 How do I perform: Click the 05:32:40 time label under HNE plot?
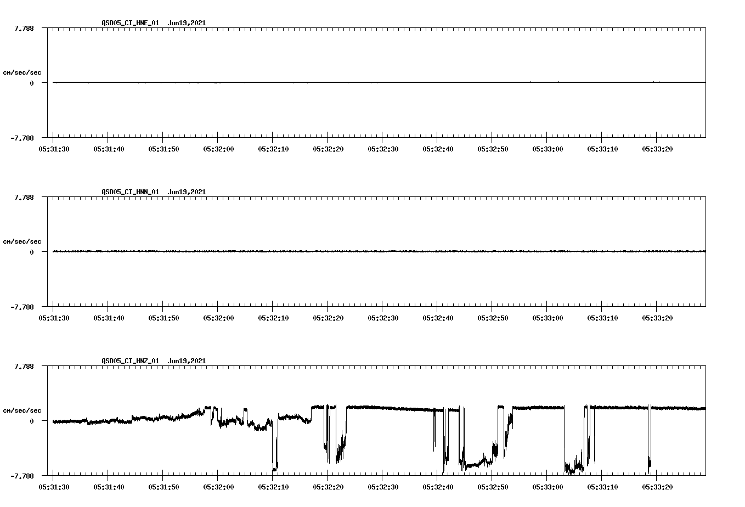click(438, 149)
